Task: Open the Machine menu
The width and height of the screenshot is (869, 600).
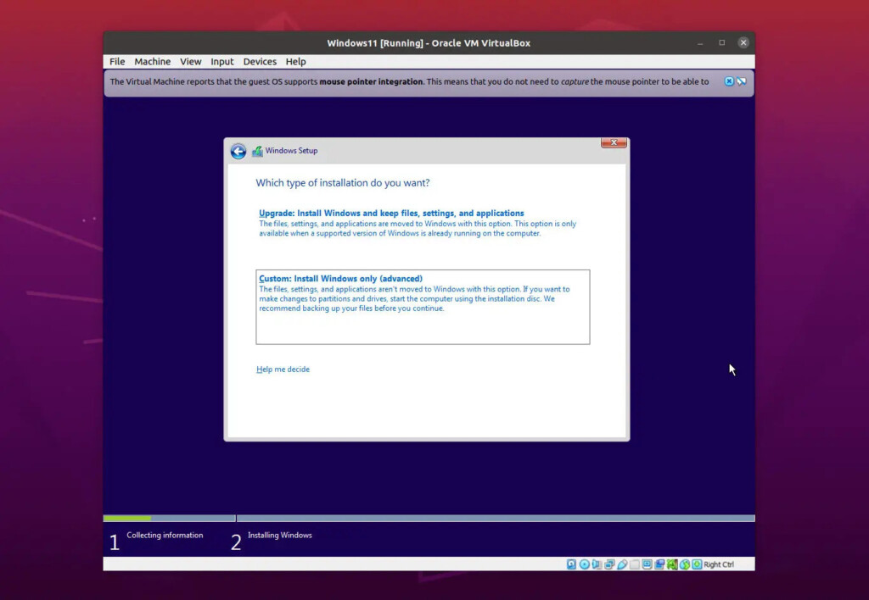Action: pyautogui.click(x=152, y=62)
